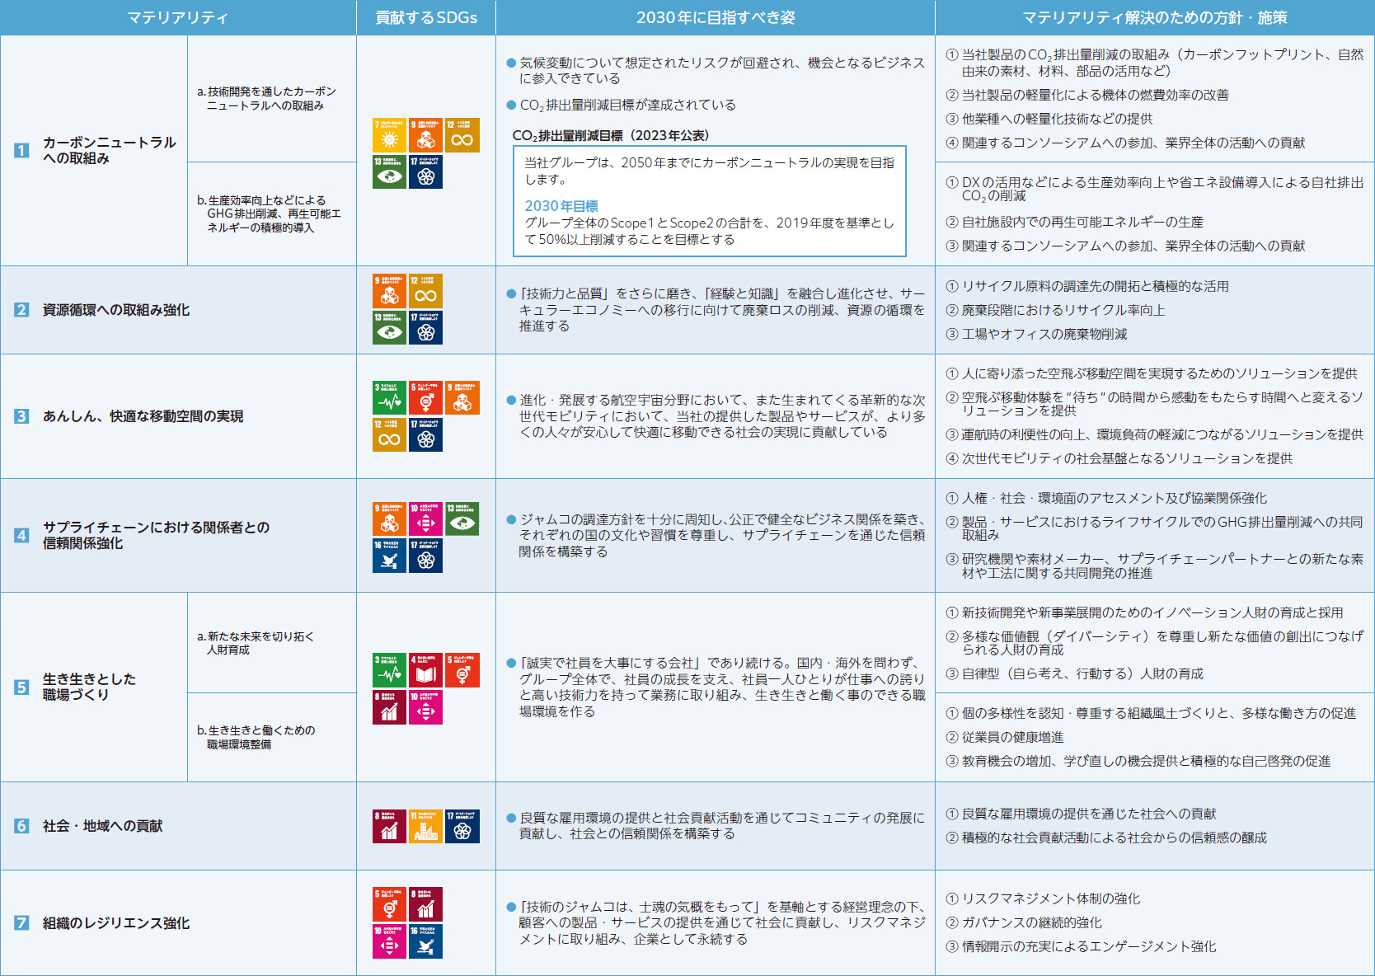1375x976 pixels.
Task: Click SDG 10 icon in 職場づくり row
Action: (425, 706)
